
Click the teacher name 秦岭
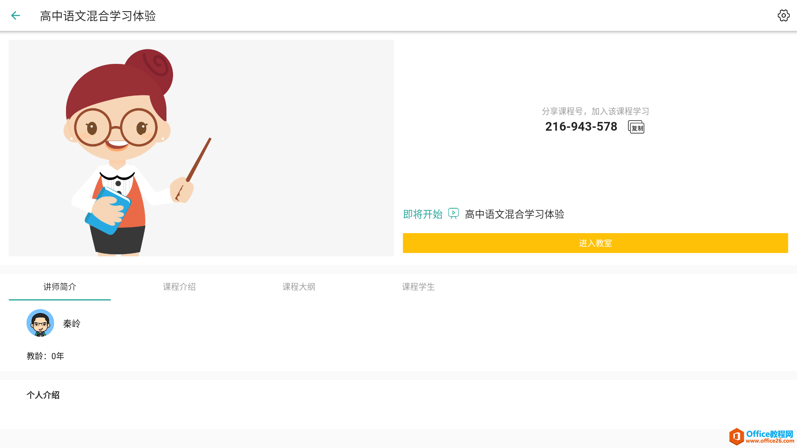coord(72,324)
